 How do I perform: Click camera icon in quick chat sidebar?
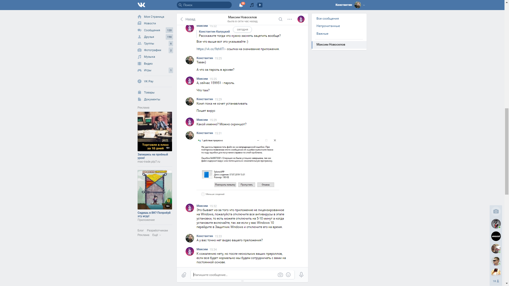point(496,211)
